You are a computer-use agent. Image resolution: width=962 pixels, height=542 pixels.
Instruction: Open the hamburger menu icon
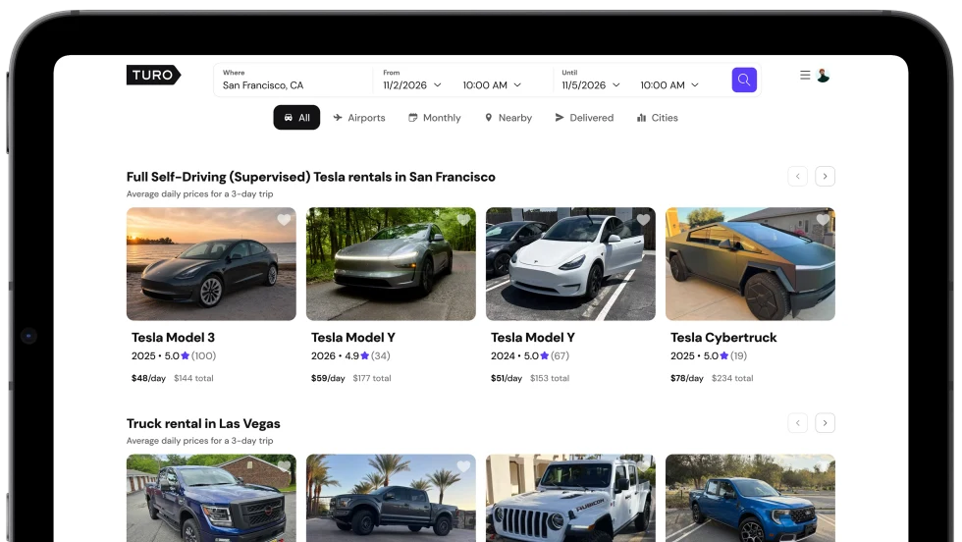805,75
